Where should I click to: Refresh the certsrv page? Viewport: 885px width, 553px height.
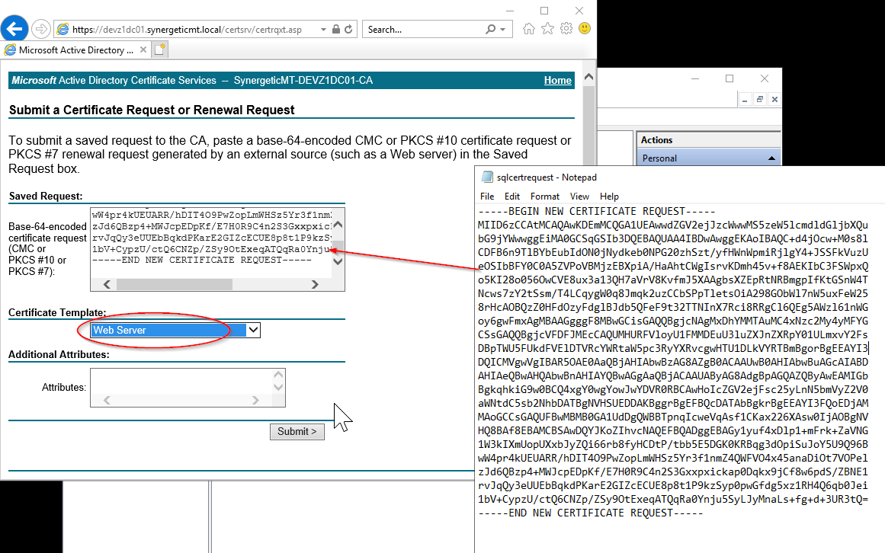[349, 29]
